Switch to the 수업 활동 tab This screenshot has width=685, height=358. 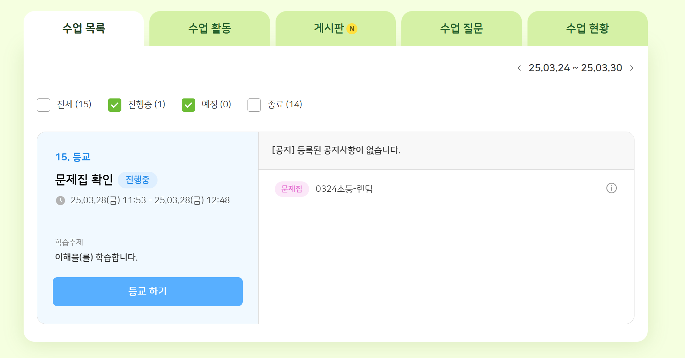[x=210, y=28]
